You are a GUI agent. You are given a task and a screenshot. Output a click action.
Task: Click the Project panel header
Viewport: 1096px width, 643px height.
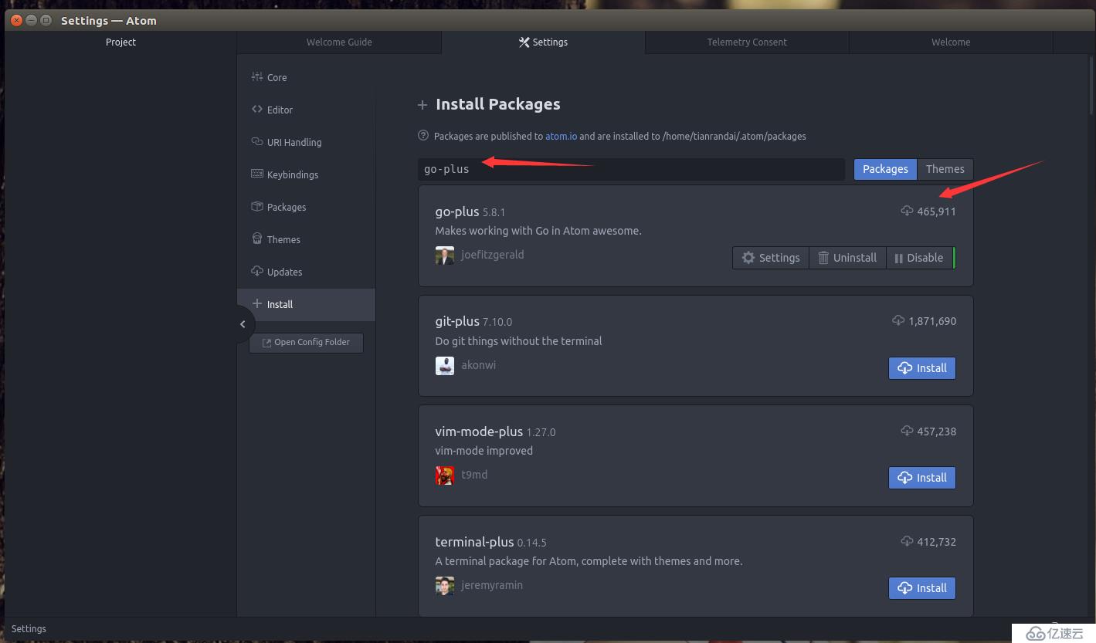120,42
